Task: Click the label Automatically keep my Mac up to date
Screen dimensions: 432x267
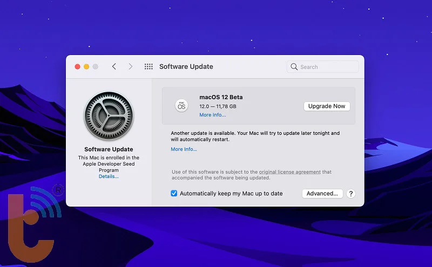Action: click(x=231, y=194)
